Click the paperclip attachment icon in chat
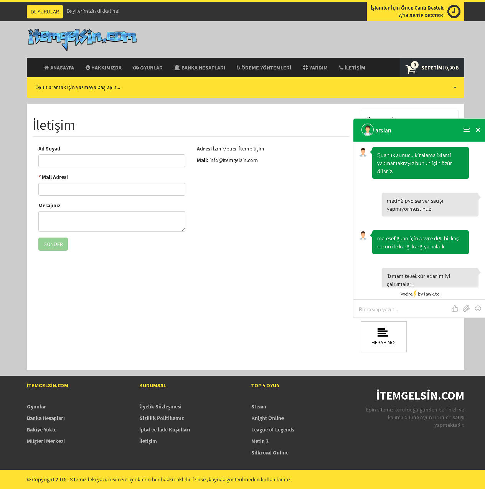This screenshot has width=485, height=489. click(x=466, y=309)
